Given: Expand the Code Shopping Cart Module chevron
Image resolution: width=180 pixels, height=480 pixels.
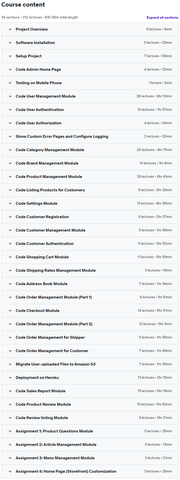Looking at the screenshot, I should (x=10, y=257).
